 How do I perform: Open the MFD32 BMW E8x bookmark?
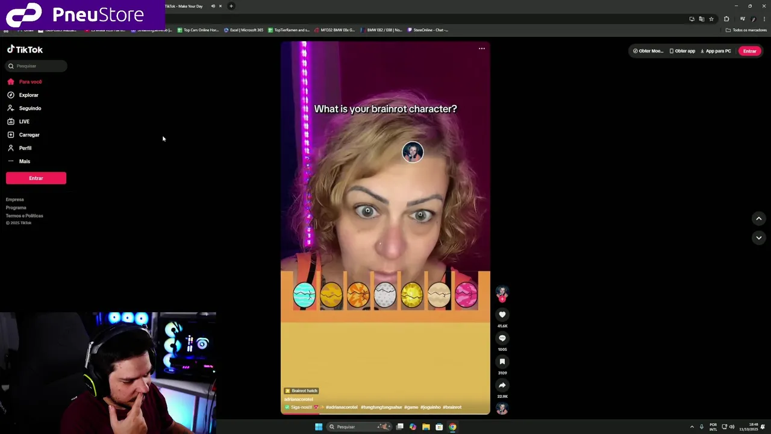[x=334, y=30]
